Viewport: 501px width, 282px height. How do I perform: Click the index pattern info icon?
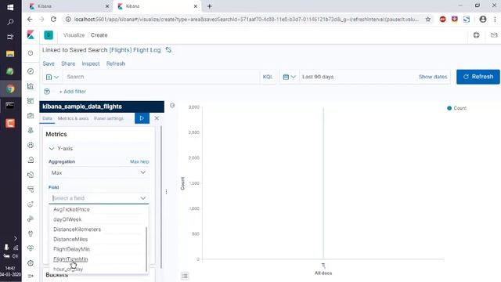tap(172, 106)
